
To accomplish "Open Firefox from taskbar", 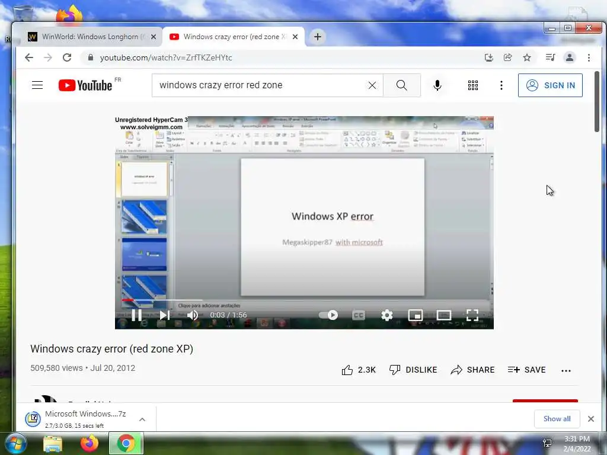I will click(x=90, y=444).
